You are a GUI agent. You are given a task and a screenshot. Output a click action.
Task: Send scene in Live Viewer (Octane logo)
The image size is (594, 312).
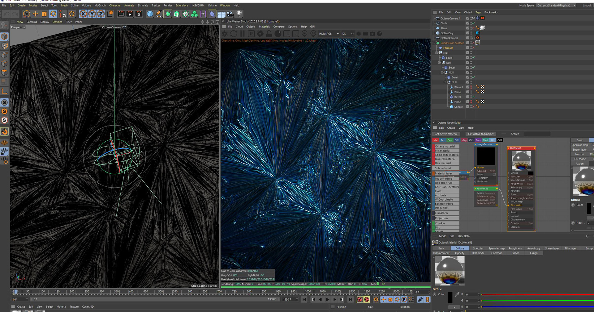[225, 34]
